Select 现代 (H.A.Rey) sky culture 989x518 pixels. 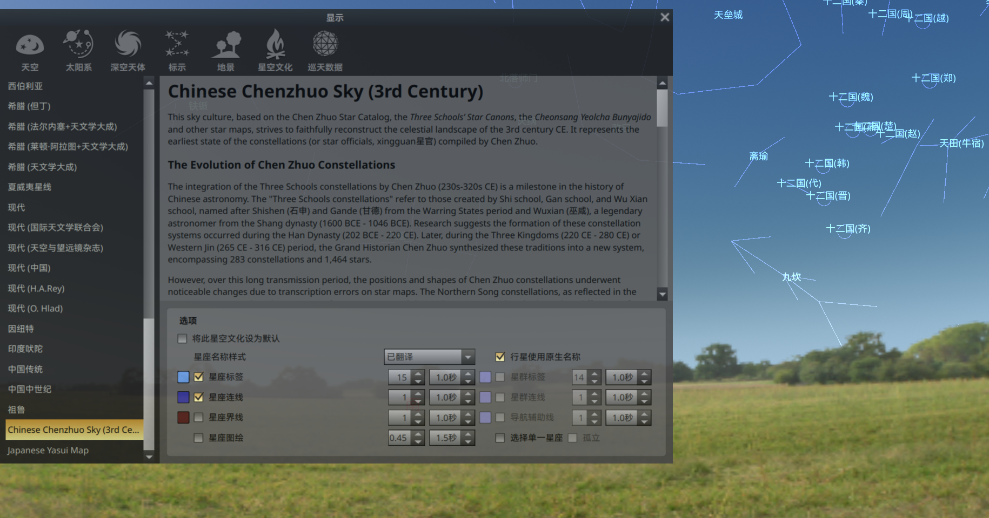(75, 288)
